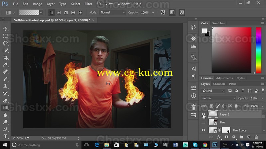
Task: Open the Paragraph panel icon
Action: (x=194, y=76)
